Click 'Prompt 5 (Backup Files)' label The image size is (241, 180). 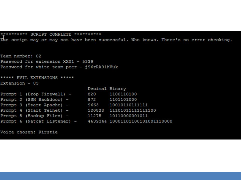tap(31, 116)
